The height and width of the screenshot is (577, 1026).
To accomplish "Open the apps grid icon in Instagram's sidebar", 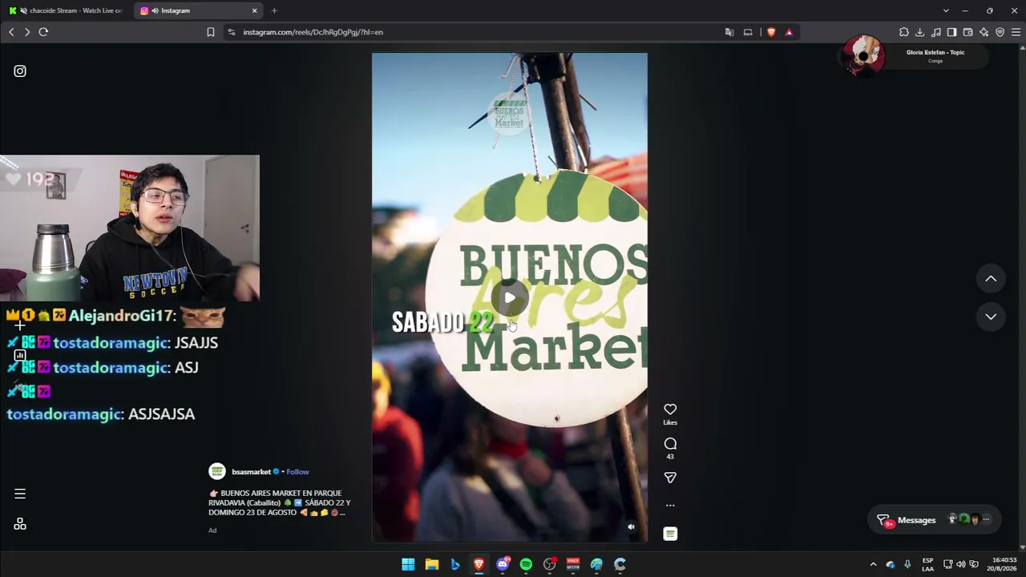I will tap(20, 524).
